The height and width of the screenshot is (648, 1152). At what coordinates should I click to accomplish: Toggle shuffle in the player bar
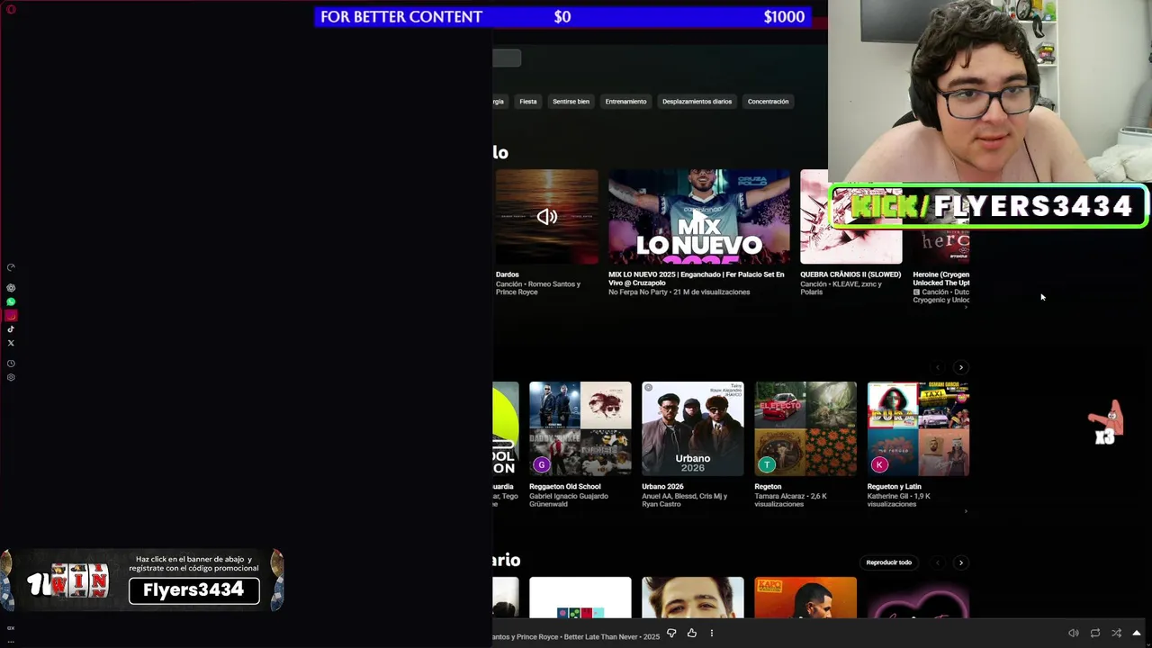point(1116,634)
